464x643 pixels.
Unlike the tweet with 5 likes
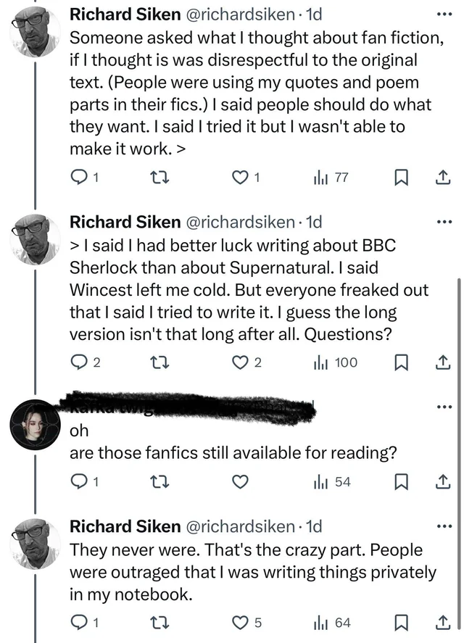[240, 623]
